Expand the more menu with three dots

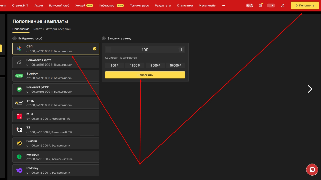223,5
